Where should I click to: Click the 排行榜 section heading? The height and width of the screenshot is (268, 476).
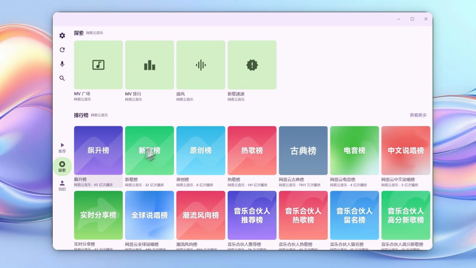tap(81, 115)
